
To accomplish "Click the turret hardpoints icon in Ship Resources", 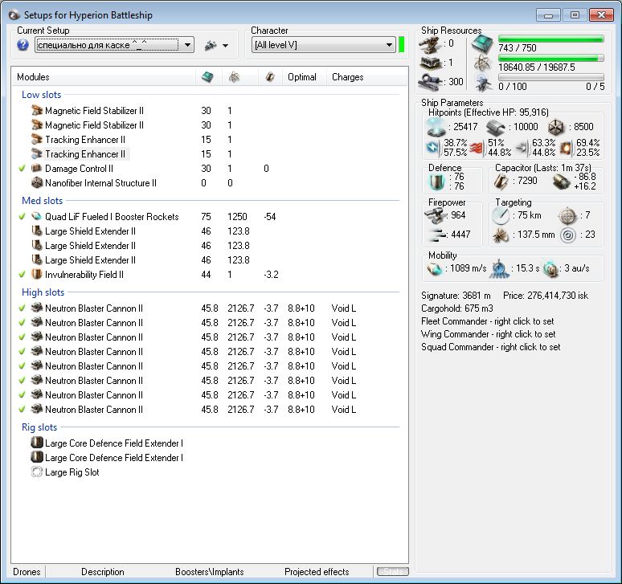I will 431,44.
